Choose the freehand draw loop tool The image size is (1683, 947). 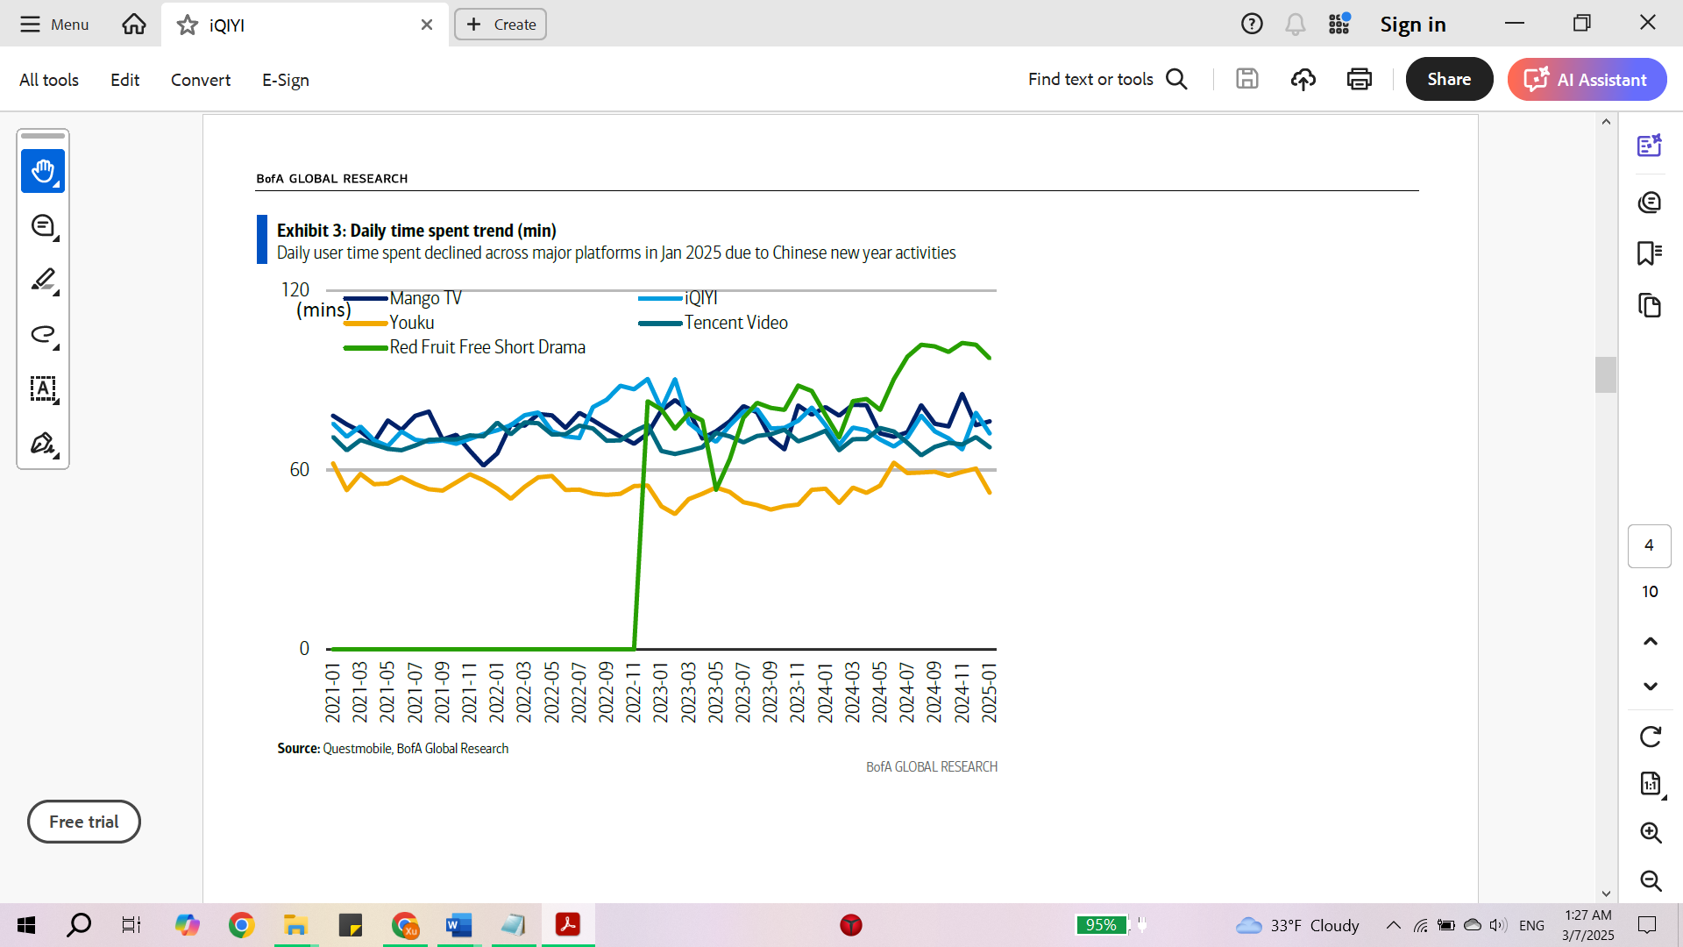coord(43,334)
